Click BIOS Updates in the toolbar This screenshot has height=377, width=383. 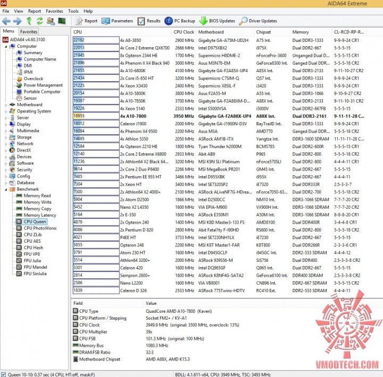coord(217,21)
